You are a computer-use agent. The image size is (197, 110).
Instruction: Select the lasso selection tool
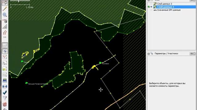[5, 3]
